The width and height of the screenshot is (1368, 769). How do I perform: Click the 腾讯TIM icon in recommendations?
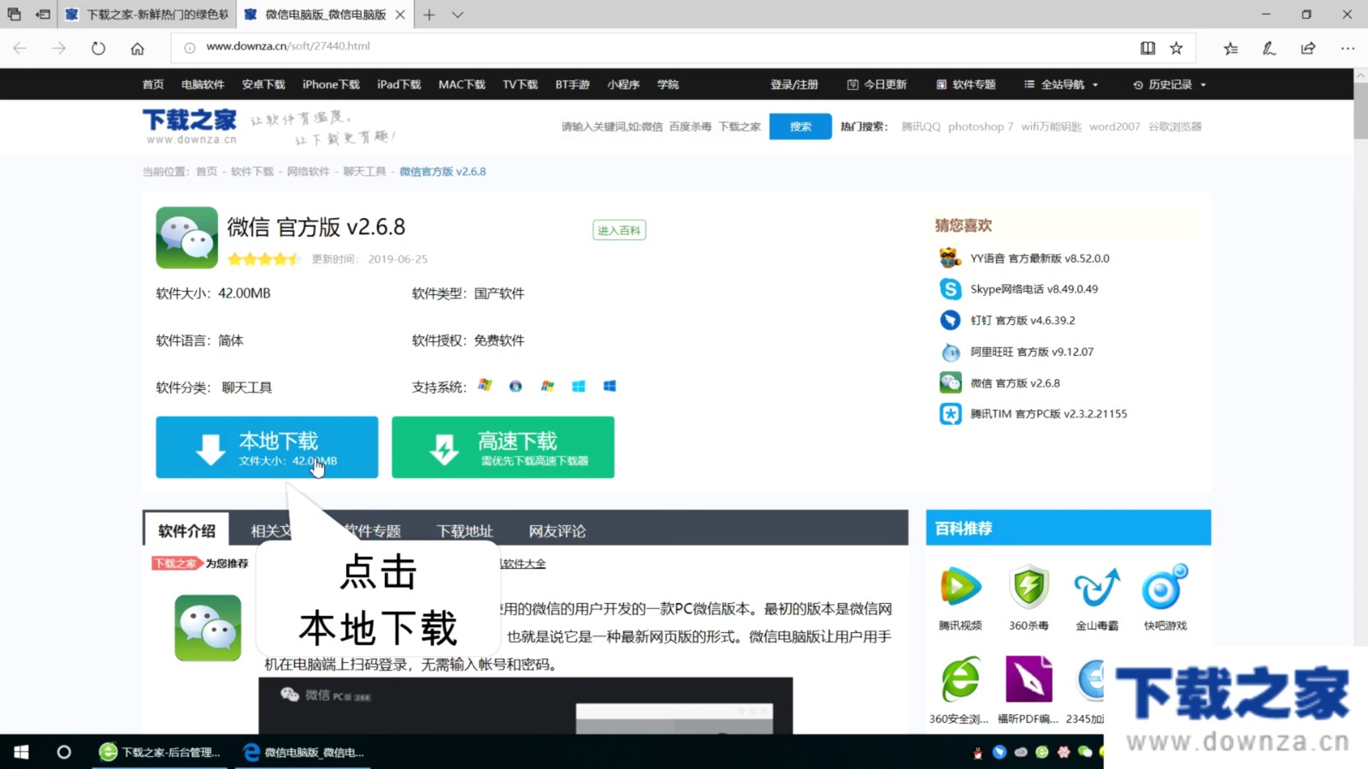(950, 414)
